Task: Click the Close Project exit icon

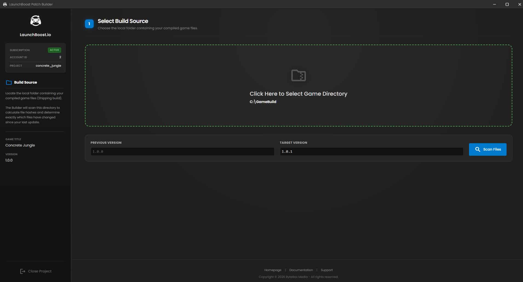Action: [x=23, y=271]
